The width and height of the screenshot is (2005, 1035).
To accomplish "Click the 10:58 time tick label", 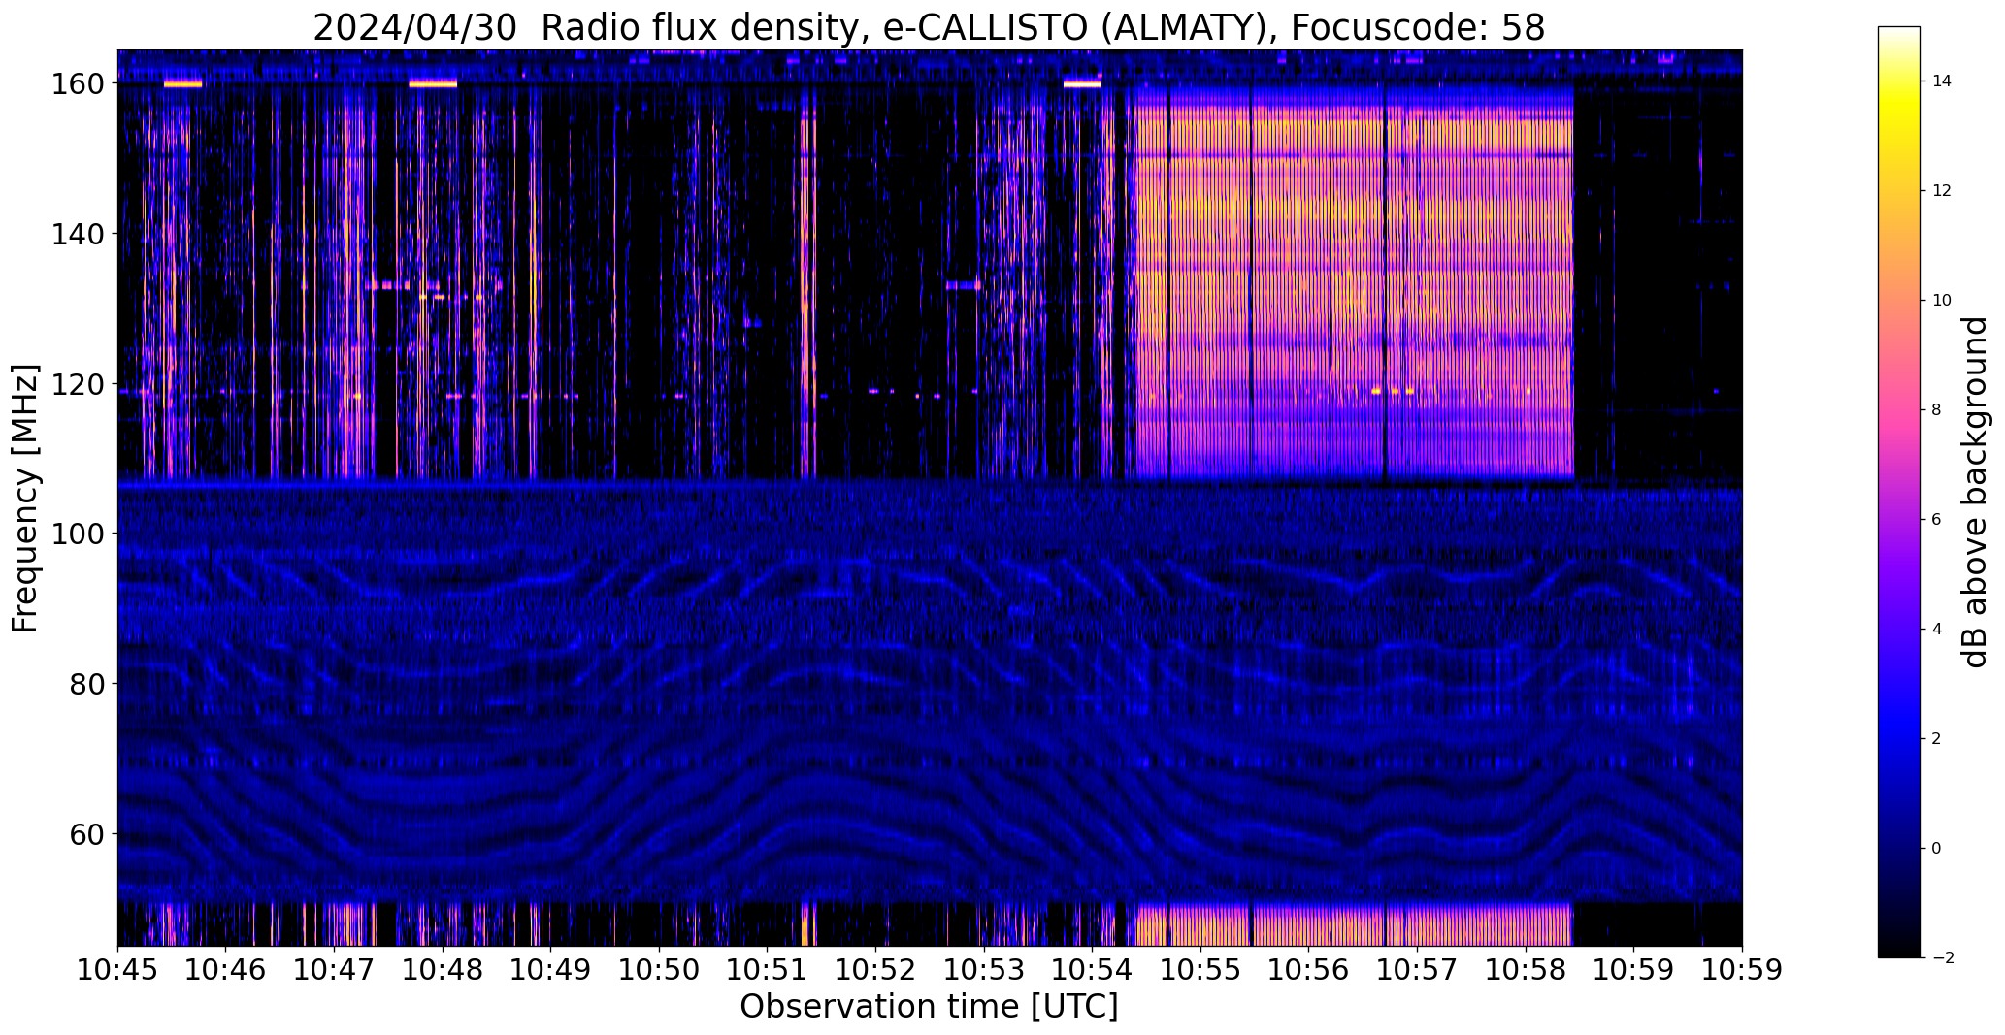I will [1526, 969].
